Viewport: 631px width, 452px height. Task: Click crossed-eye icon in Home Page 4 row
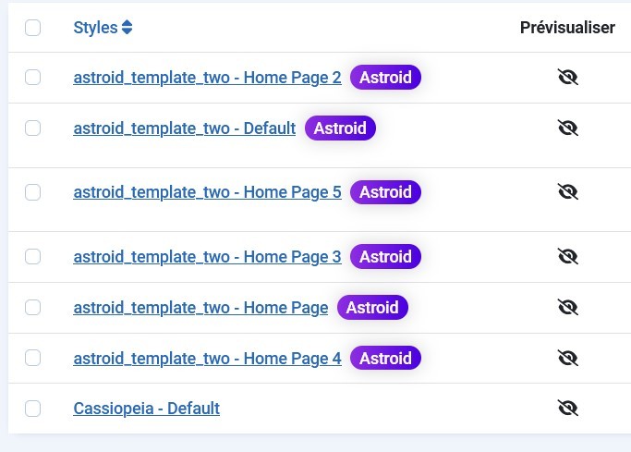(x=568, y=358)
